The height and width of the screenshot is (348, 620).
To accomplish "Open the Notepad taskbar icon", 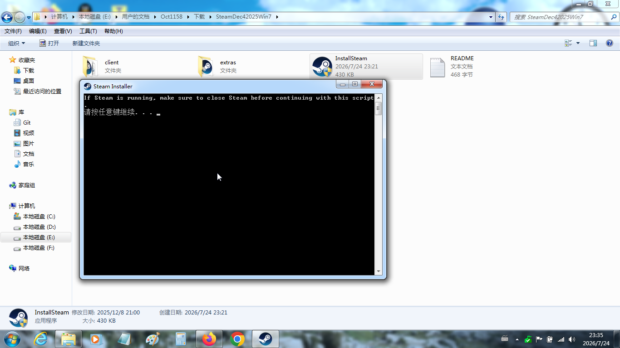I will [x=124, y=339].
